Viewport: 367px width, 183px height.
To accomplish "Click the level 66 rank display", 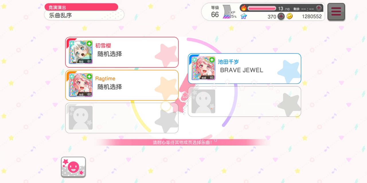I will [x=215, y=12].
